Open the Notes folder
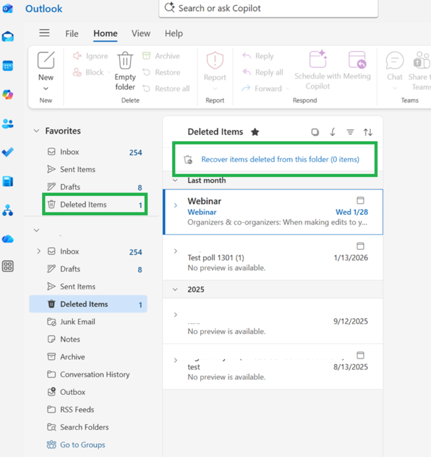 click(x=88, y=339)
